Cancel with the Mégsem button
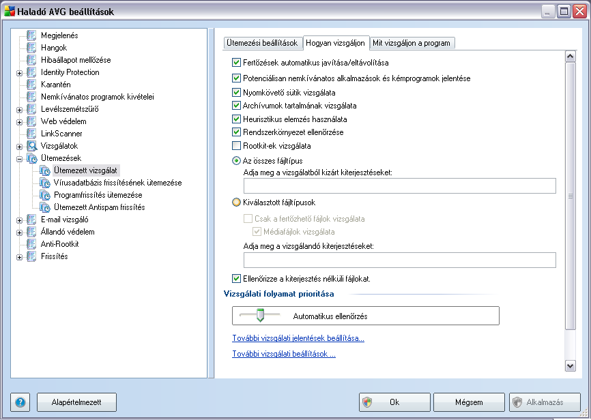 (469, 402)
